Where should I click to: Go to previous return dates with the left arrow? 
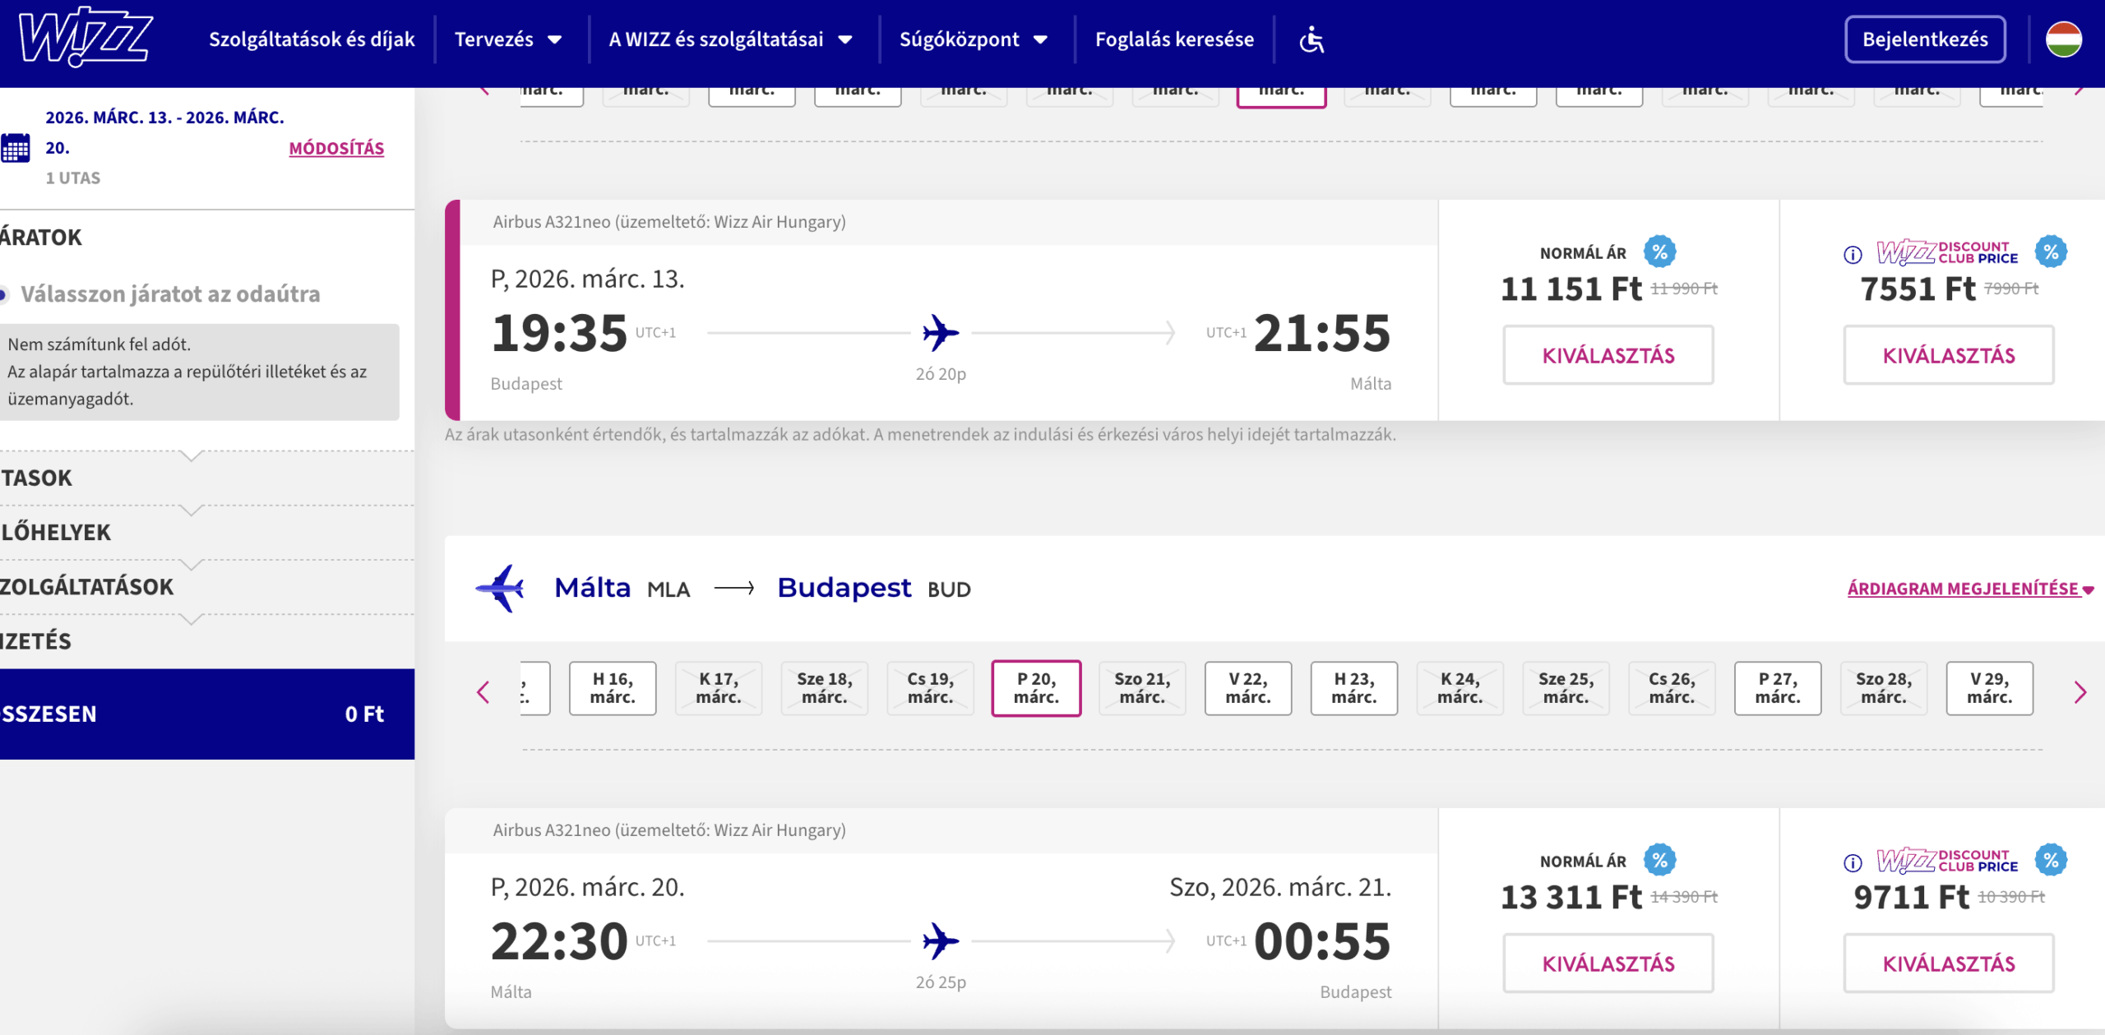pyautogui.click(x=483, y=692)
